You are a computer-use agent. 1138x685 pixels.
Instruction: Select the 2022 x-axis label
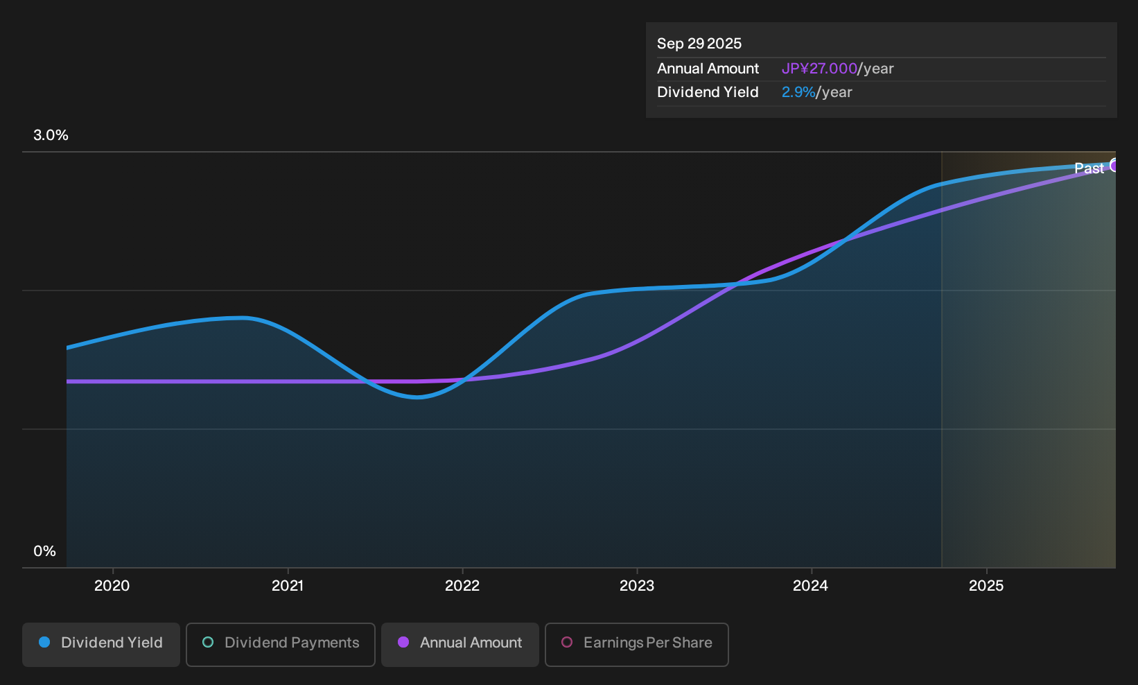click(x=462, y=586)
